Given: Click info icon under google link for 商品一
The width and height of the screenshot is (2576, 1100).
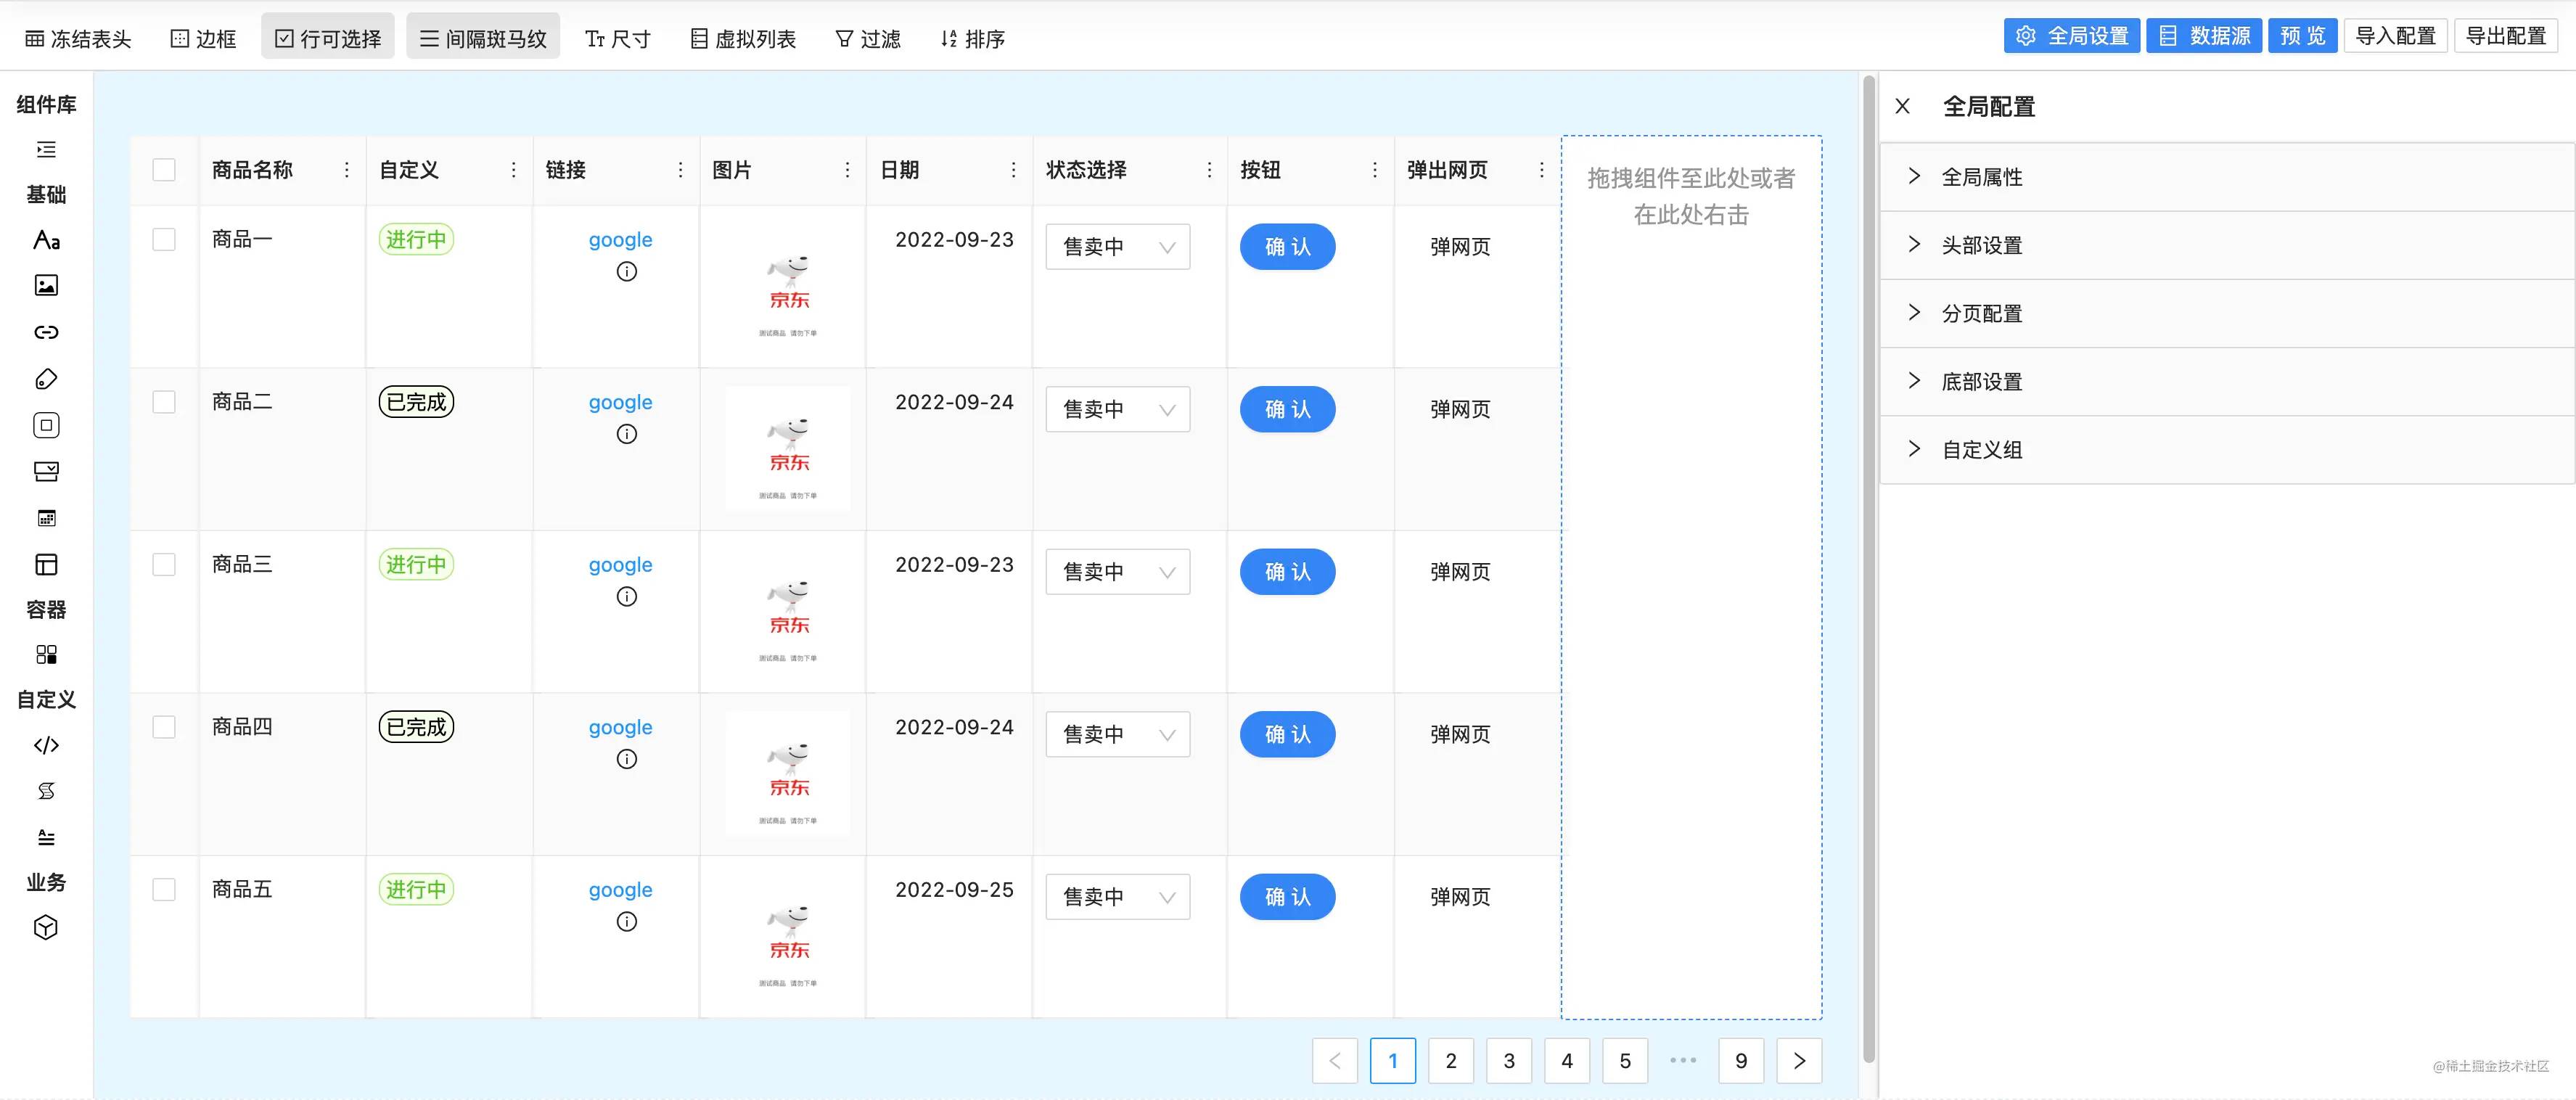Looking at the screenshot, I should click(626, 272).
